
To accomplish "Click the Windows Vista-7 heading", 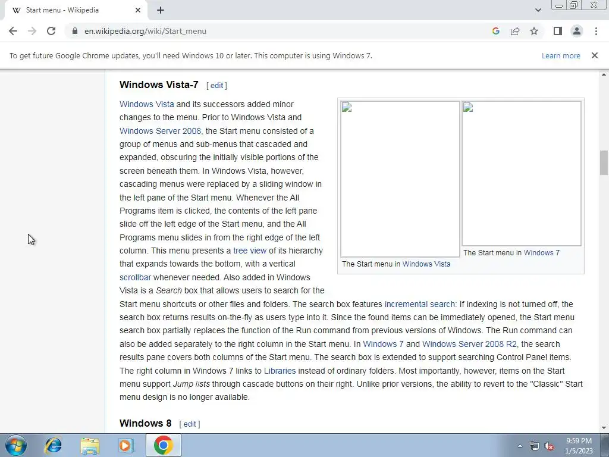I will 159,84.
